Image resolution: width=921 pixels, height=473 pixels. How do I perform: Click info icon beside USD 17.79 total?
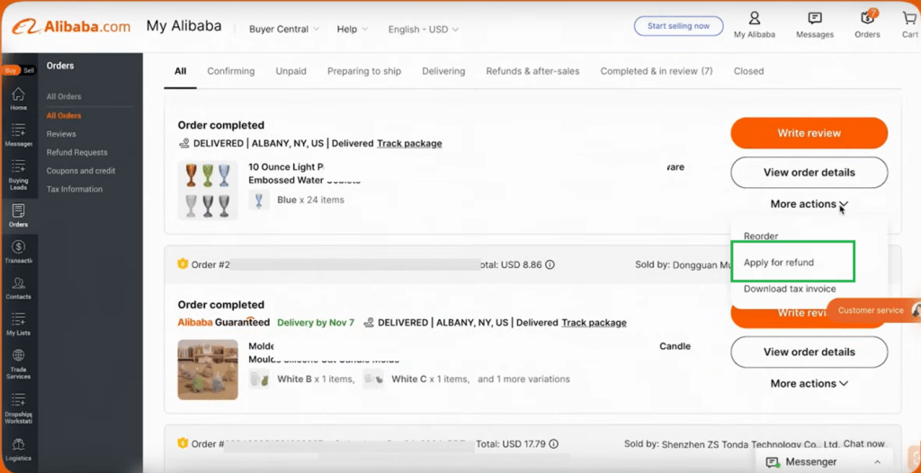pyautogui.click(x=553, y=444)
